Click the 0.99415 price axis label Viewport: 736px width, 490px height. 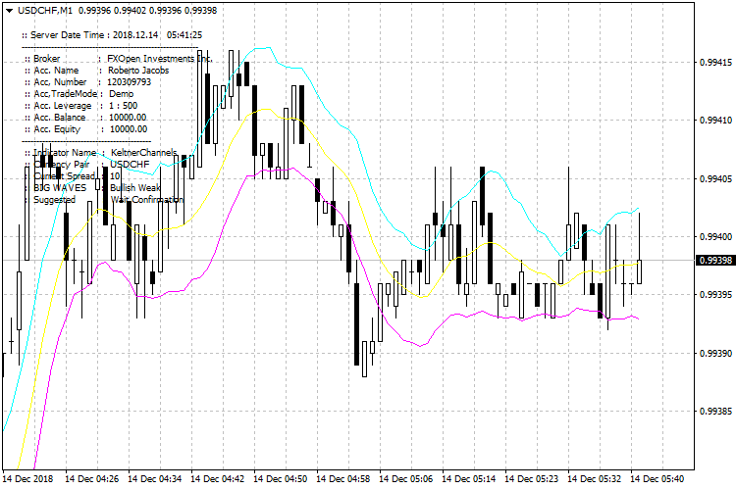tap(712, 64)
